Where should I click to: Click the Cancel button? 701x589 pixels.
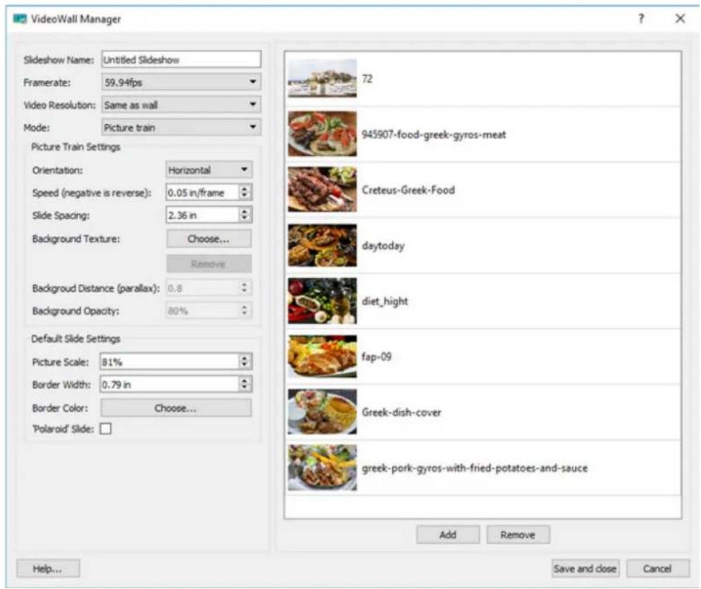tap(658, 568)
